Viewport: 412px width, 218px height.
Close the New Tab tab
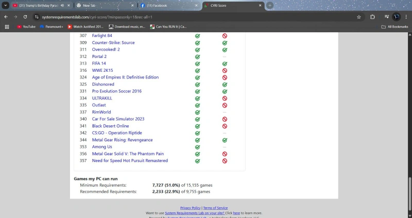[132, 5]
